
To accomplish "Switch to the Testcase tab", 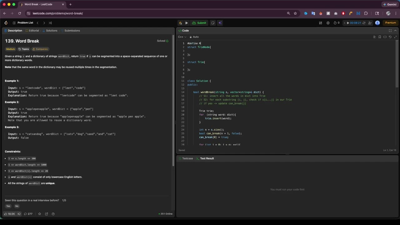I will (x=186, y=158).
